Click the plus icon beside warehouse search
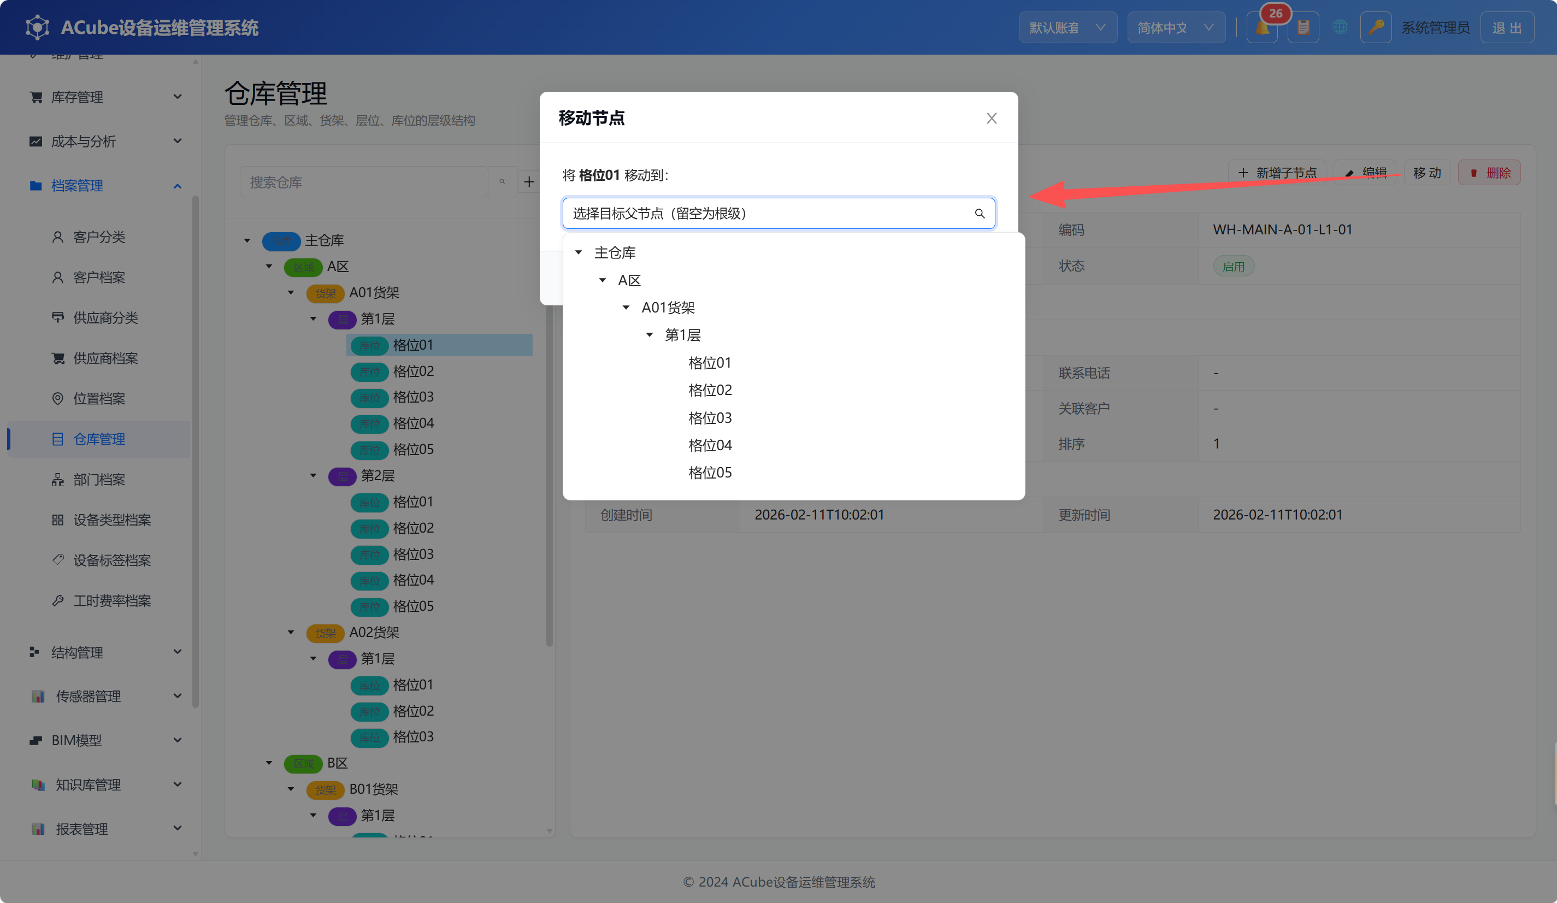The image size is (1557, 903). (x=529, y=182)
